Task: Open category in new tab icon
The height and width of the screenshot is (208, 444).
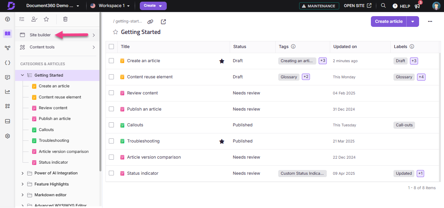Action: 163,22
